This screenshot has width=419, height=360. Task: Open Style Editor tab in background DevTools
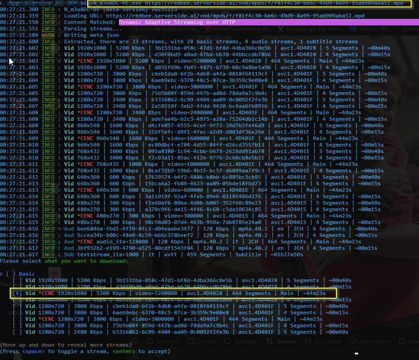pyautogui.click(x=323, y=342)
